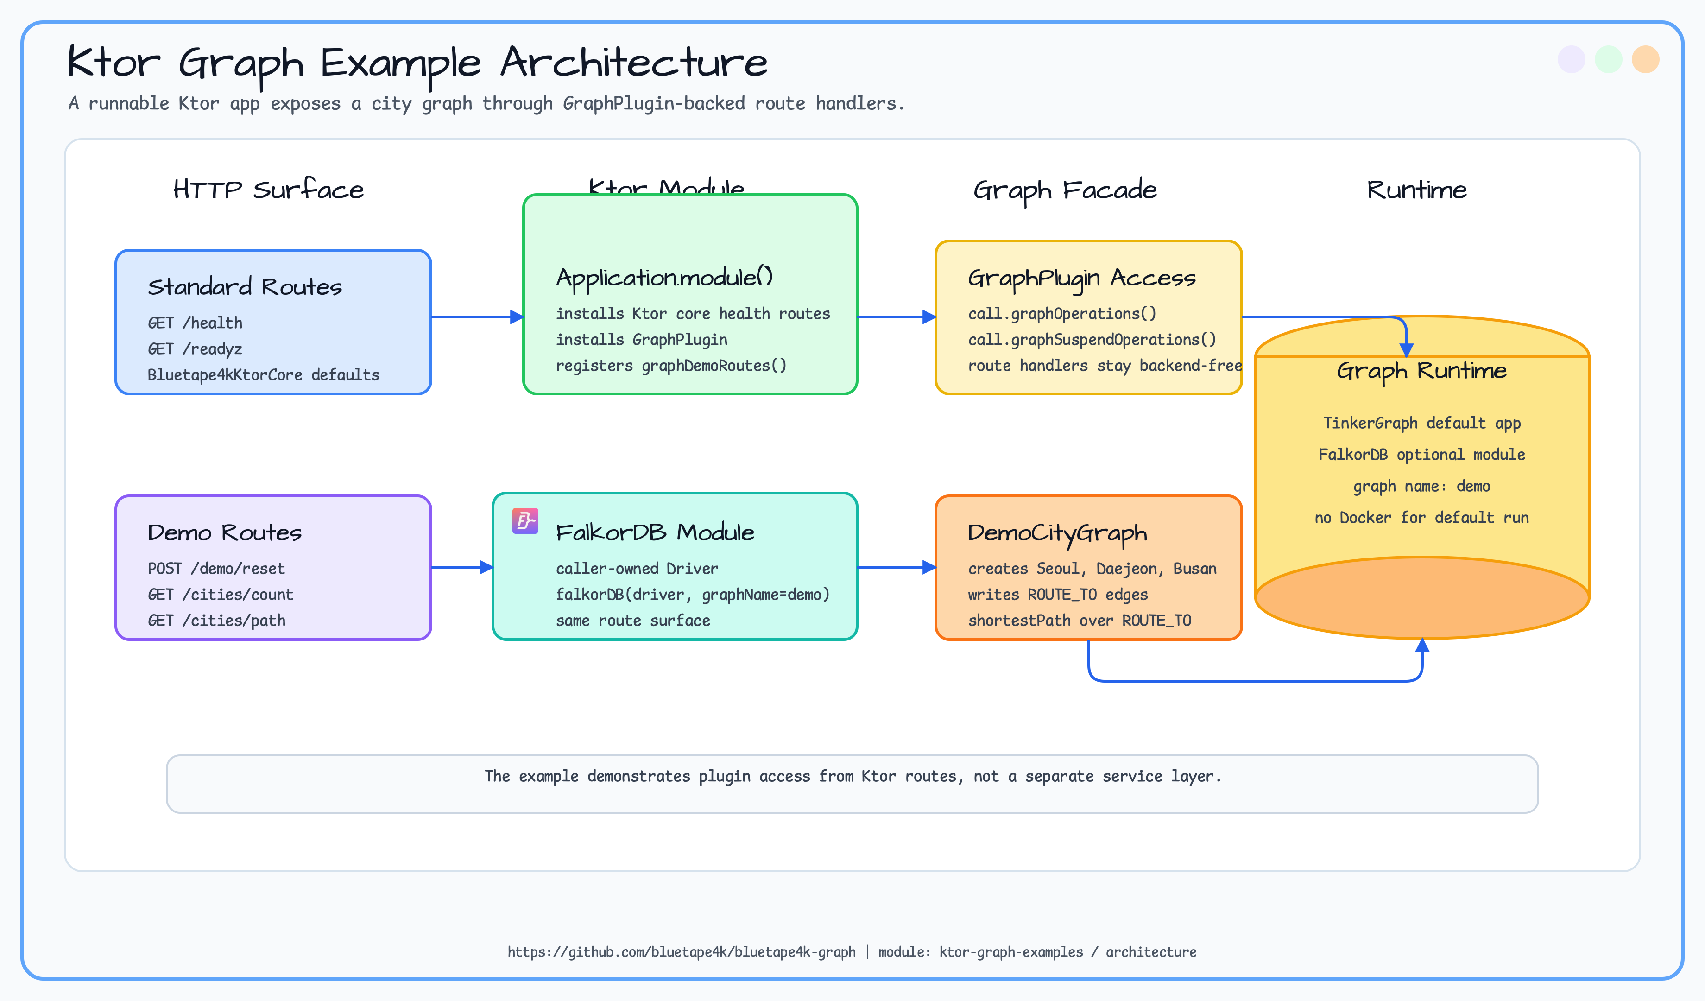Screen dimensions: 1705x1001
Task: Click 'caller-owned Driver' text
Action: [637, 569]
